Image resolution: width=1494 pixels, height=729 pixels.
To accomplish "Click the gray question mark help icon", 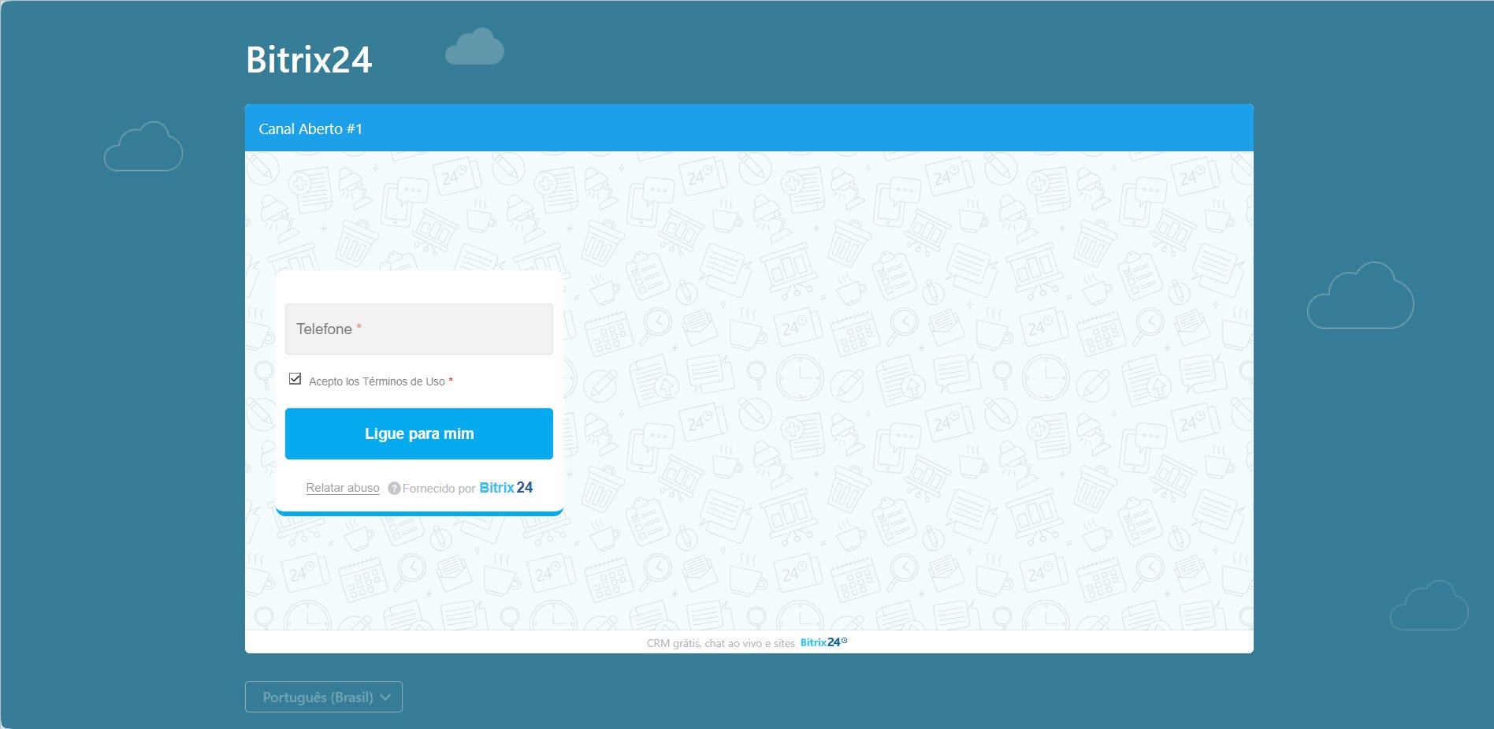I will pos(394,489).
